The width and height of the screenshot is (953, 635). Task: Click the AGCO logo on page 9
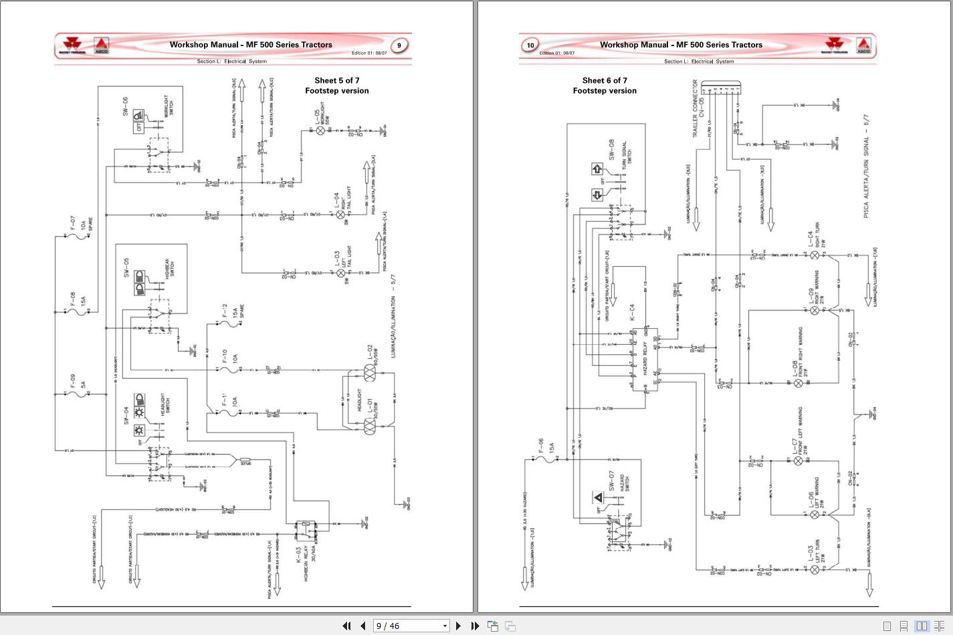(x=101, y=45)
